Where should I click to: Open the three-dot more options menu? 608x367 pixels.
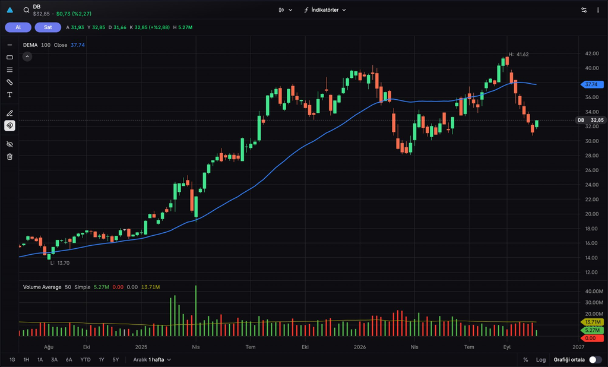tap(598, 10)
